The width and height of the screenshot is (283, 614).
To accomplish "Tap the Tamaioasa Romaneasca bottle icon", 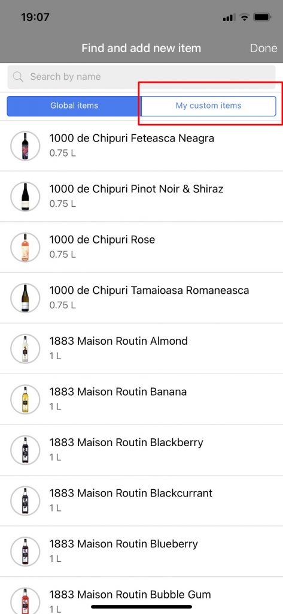I will [25, 298].
